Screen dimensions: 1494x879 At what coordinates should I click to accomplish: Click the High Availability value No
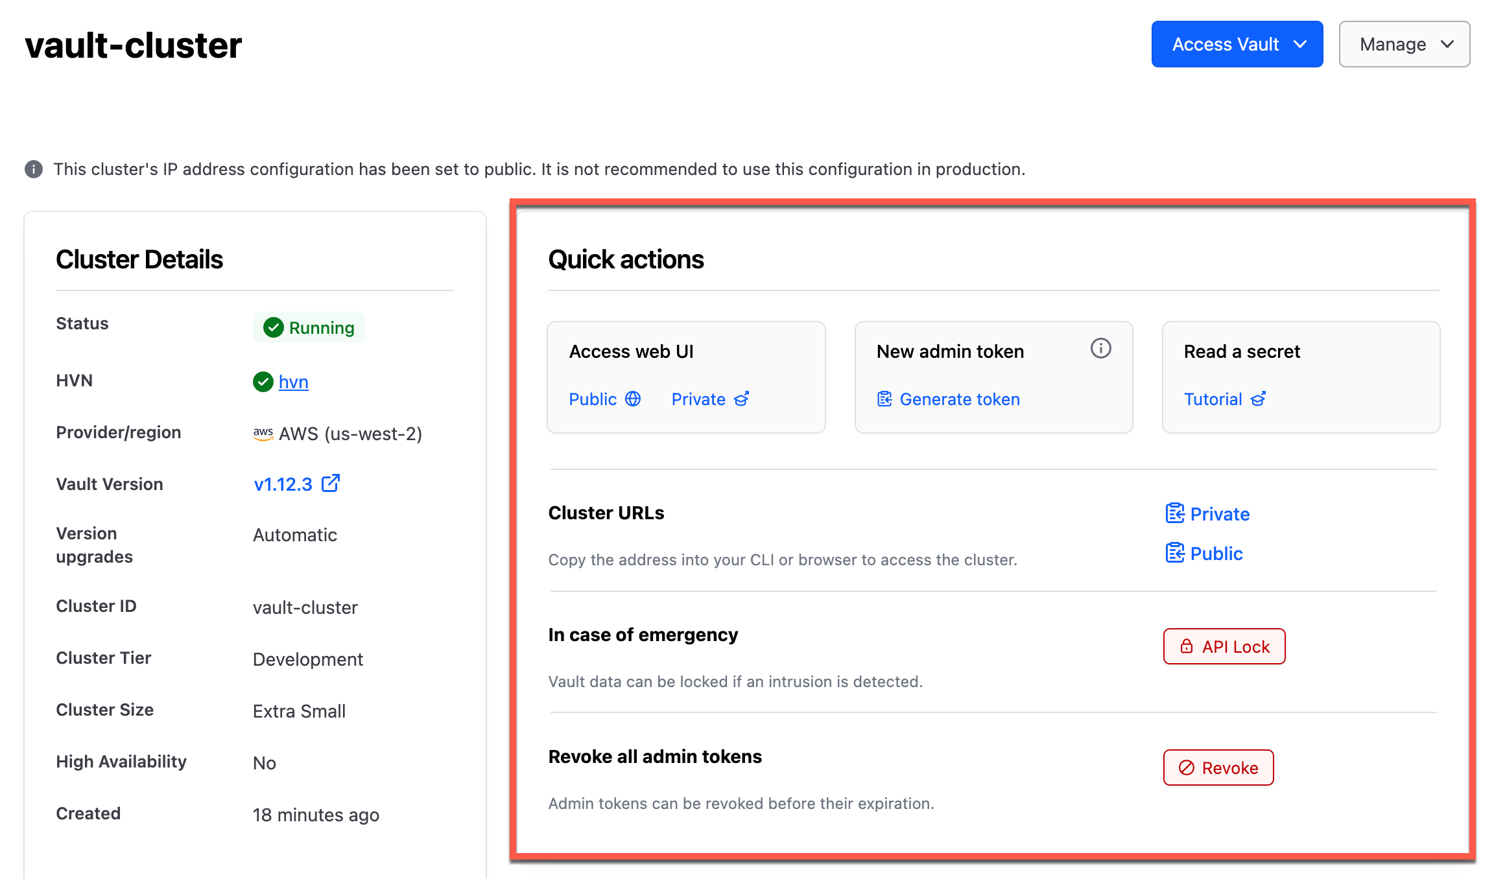[x=265, y=763]
